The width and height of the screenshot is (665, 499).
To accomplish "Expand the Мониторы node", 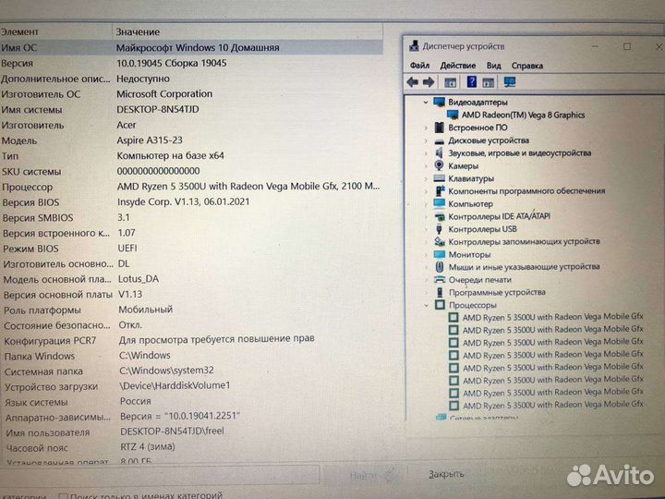I will (x=426, y=255).
